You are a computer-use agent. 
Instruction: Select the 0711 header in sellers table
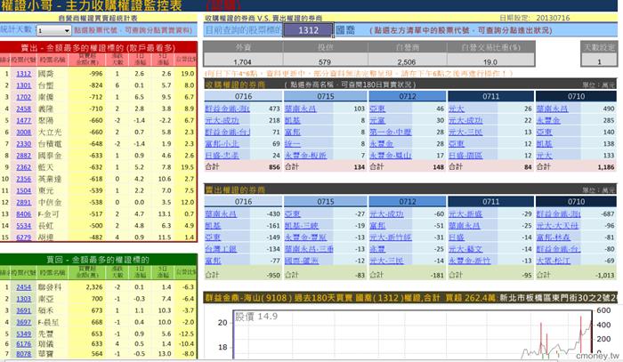pyautogui.click(x=490, y=202)
